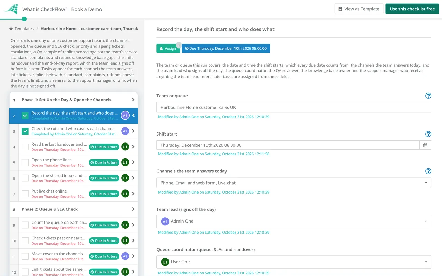Open the Queue coordinator dropdown
The image size is (442, 276).
pos(294,262)
